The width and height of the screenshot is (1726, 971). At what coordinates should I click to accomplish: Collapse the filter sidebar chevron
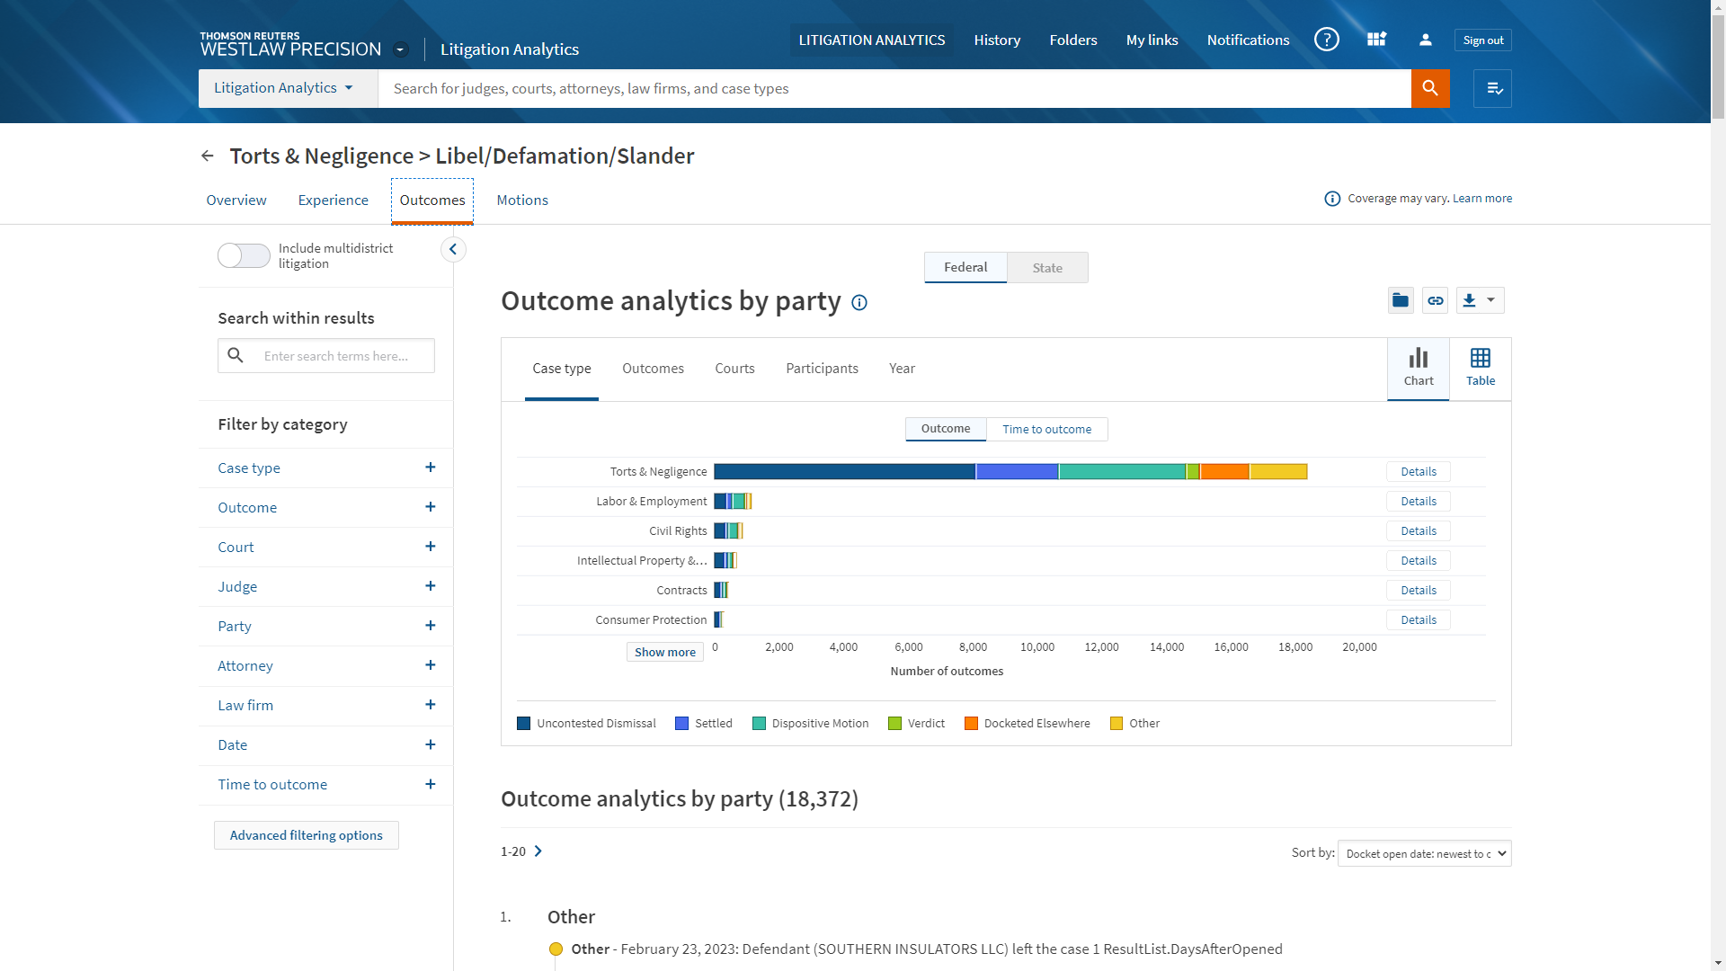(453, 249)
